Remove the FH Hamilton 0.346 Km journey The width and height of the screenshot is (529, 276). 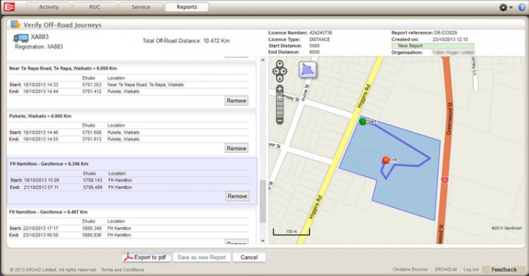pos(237,196)
